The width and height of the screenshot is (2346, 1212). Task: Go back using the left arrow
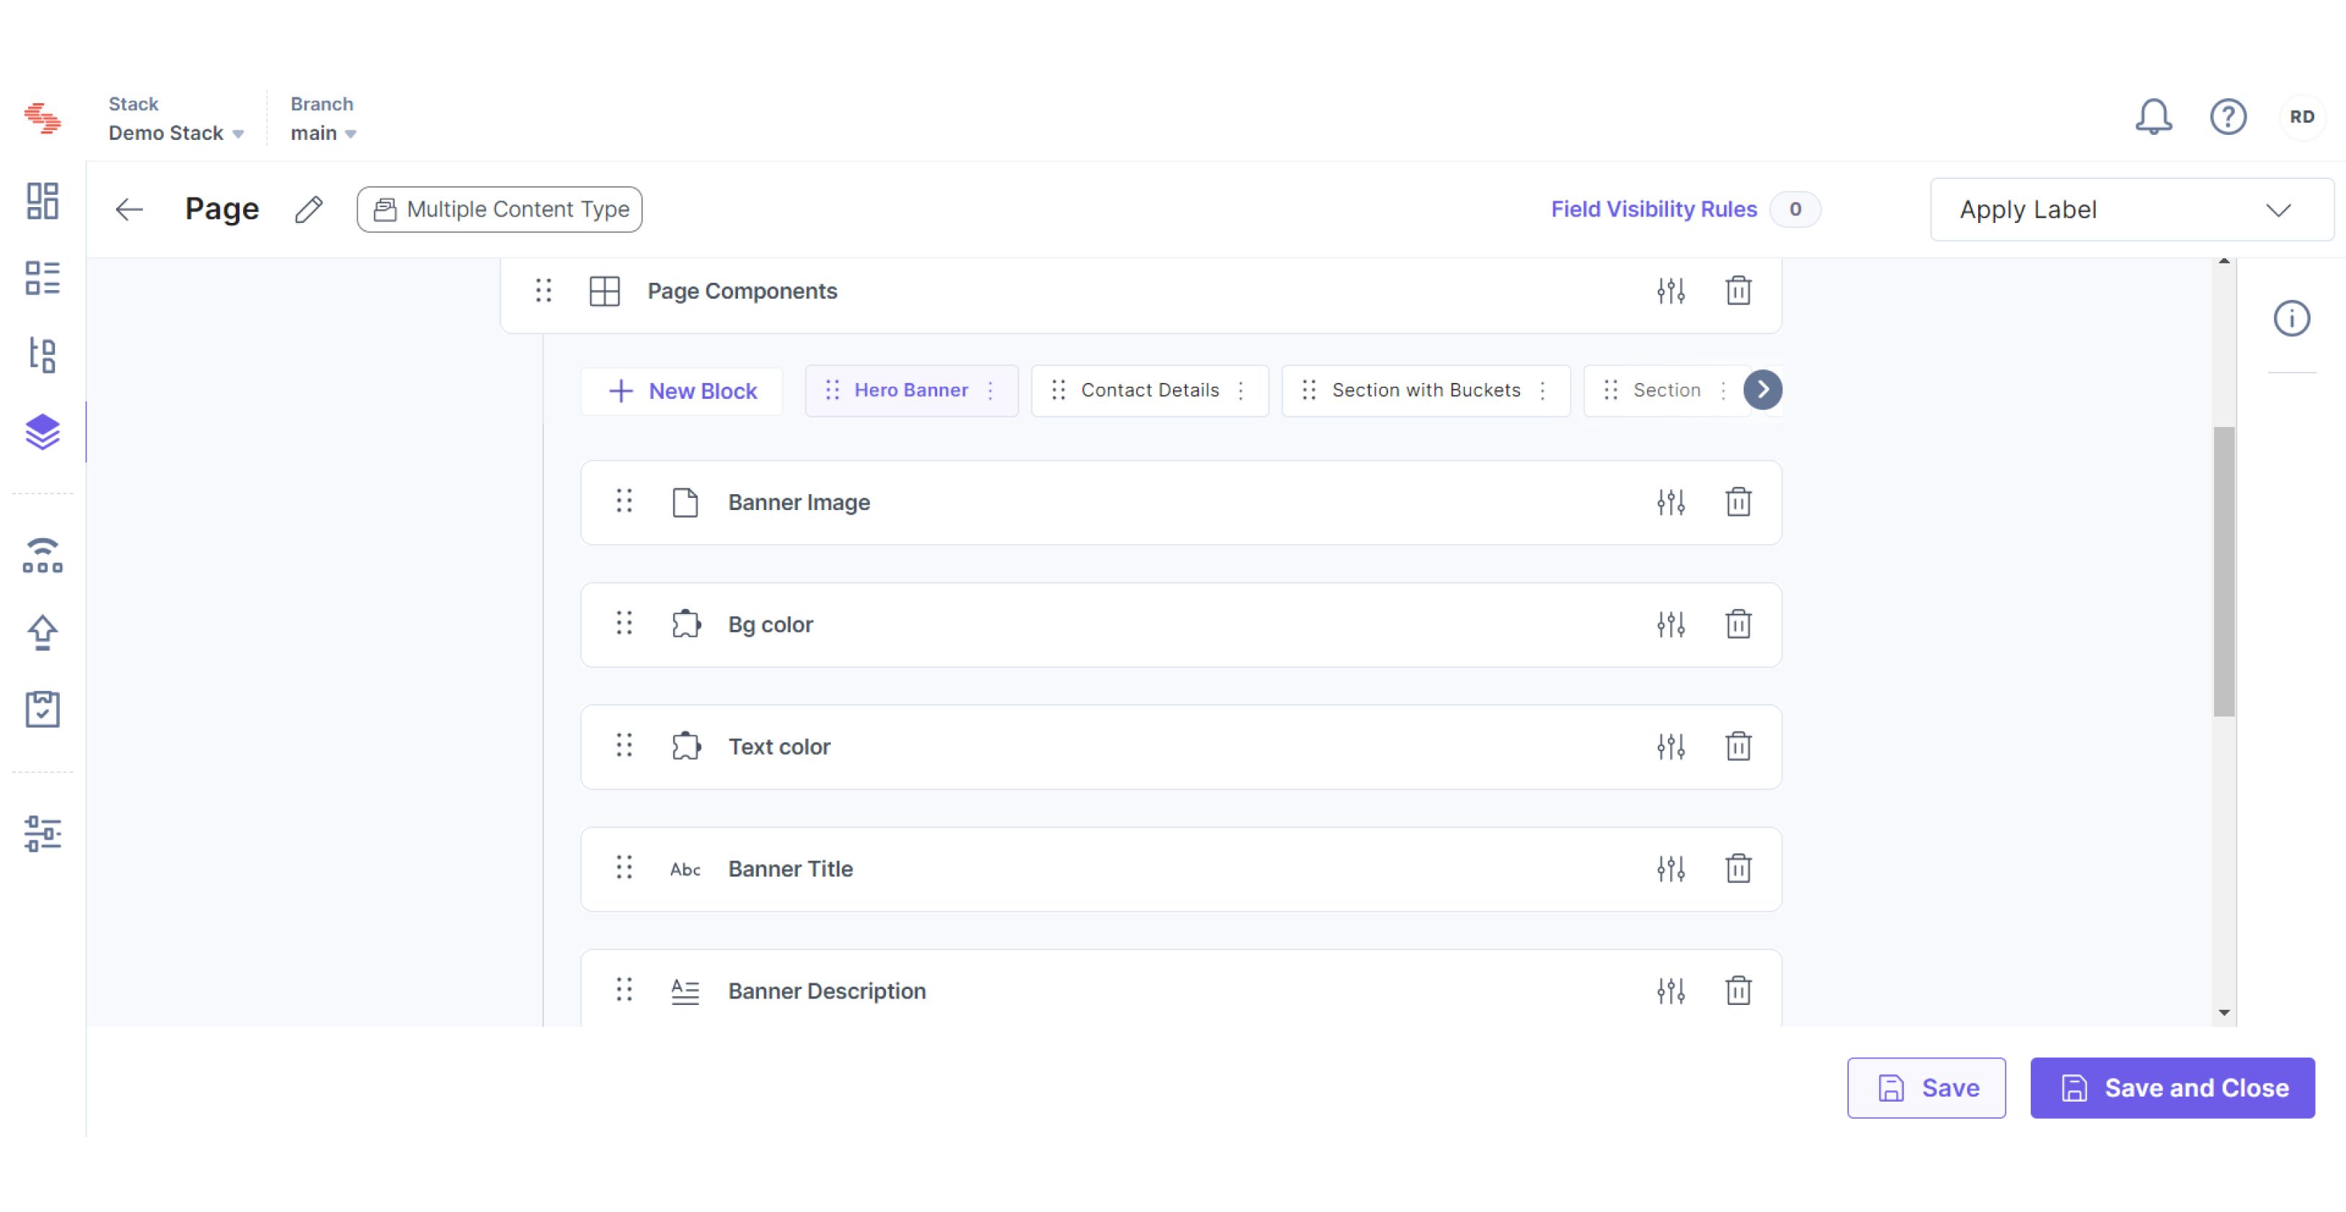click(x=129, y=209)
